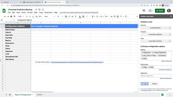This screenshot has height=97, width=173.
Task: Select the Paint format tool
Action: coord(14,16)
